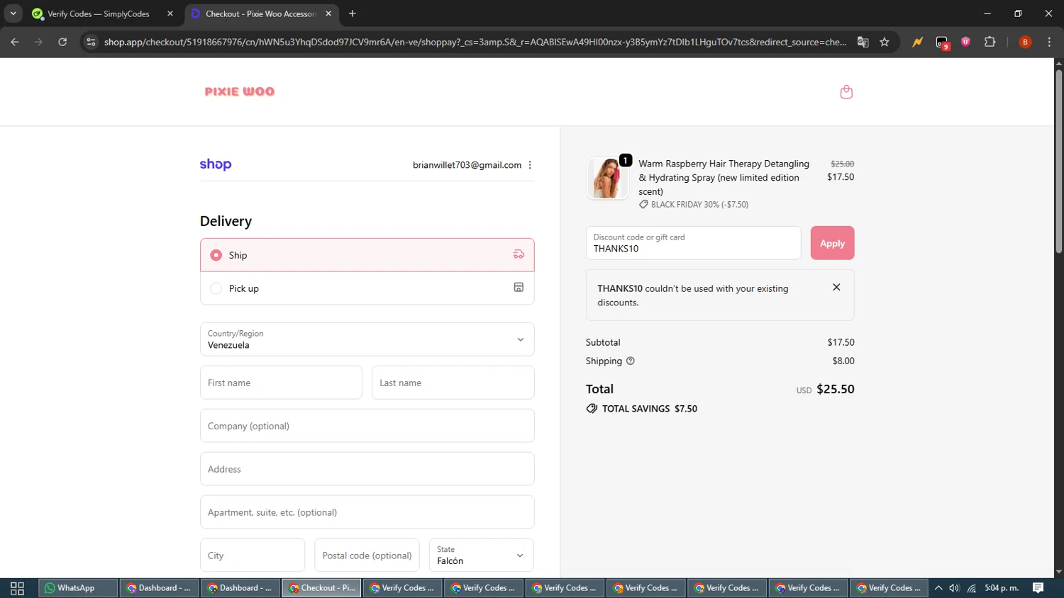Open the tab search dropdown arrow
This screenshot has width=1064, height=598.
pos(13,13)
